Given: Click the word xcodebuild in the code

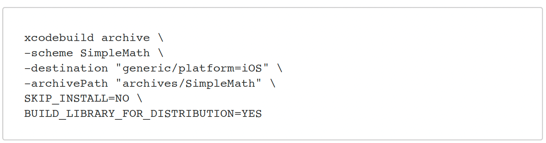Looking at the screenshot, I should pyautogui.click(x=59, y=38).
